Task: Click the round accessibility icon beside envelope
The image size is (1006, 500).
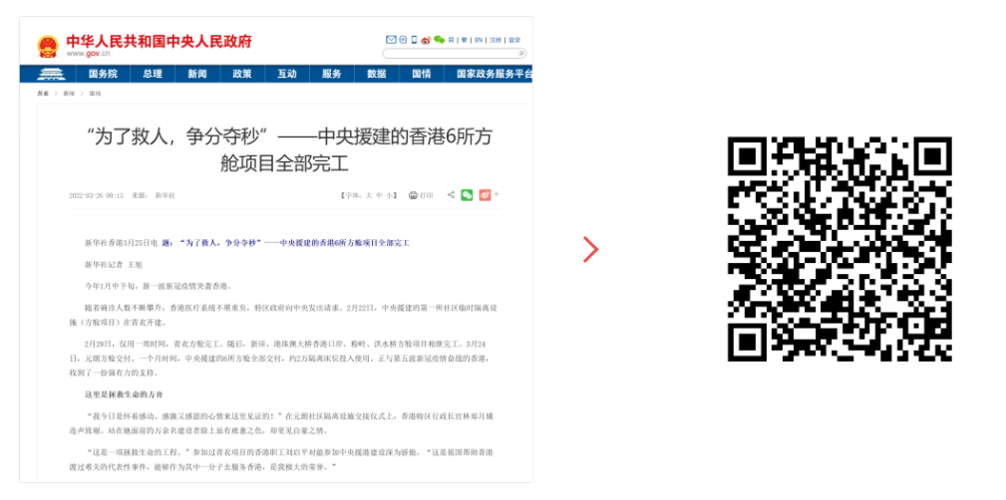Action: click(403, 40)
